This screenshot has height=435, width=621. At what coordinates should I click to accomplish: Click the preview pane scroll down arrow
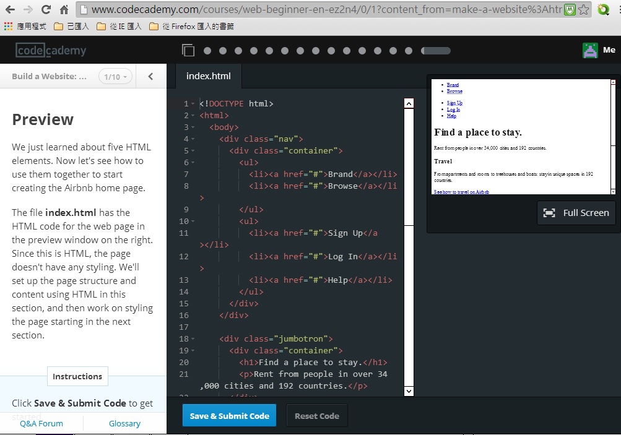[x=613, y=192]
